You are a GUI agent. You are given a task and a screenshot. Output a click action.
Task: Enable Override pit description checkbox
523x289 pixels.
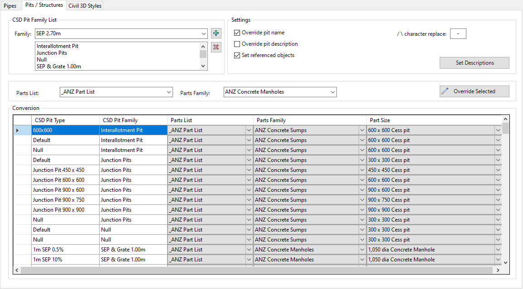click(237, 44)
